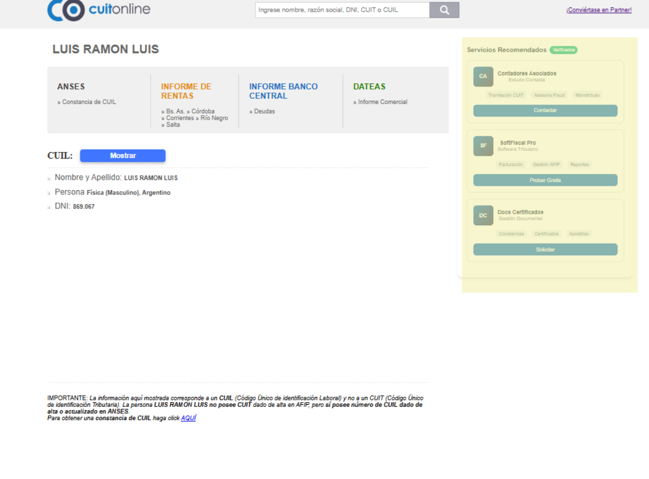
Task: Open the Dateas Informe Comercial link
Action: pyautogui.click(x=382, y=102)
